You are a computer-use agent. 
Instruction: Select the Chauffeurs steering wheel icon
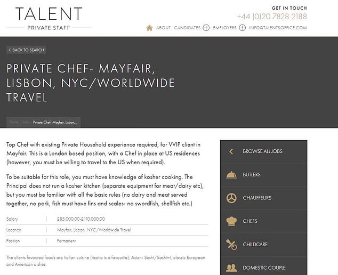point(231,198)
